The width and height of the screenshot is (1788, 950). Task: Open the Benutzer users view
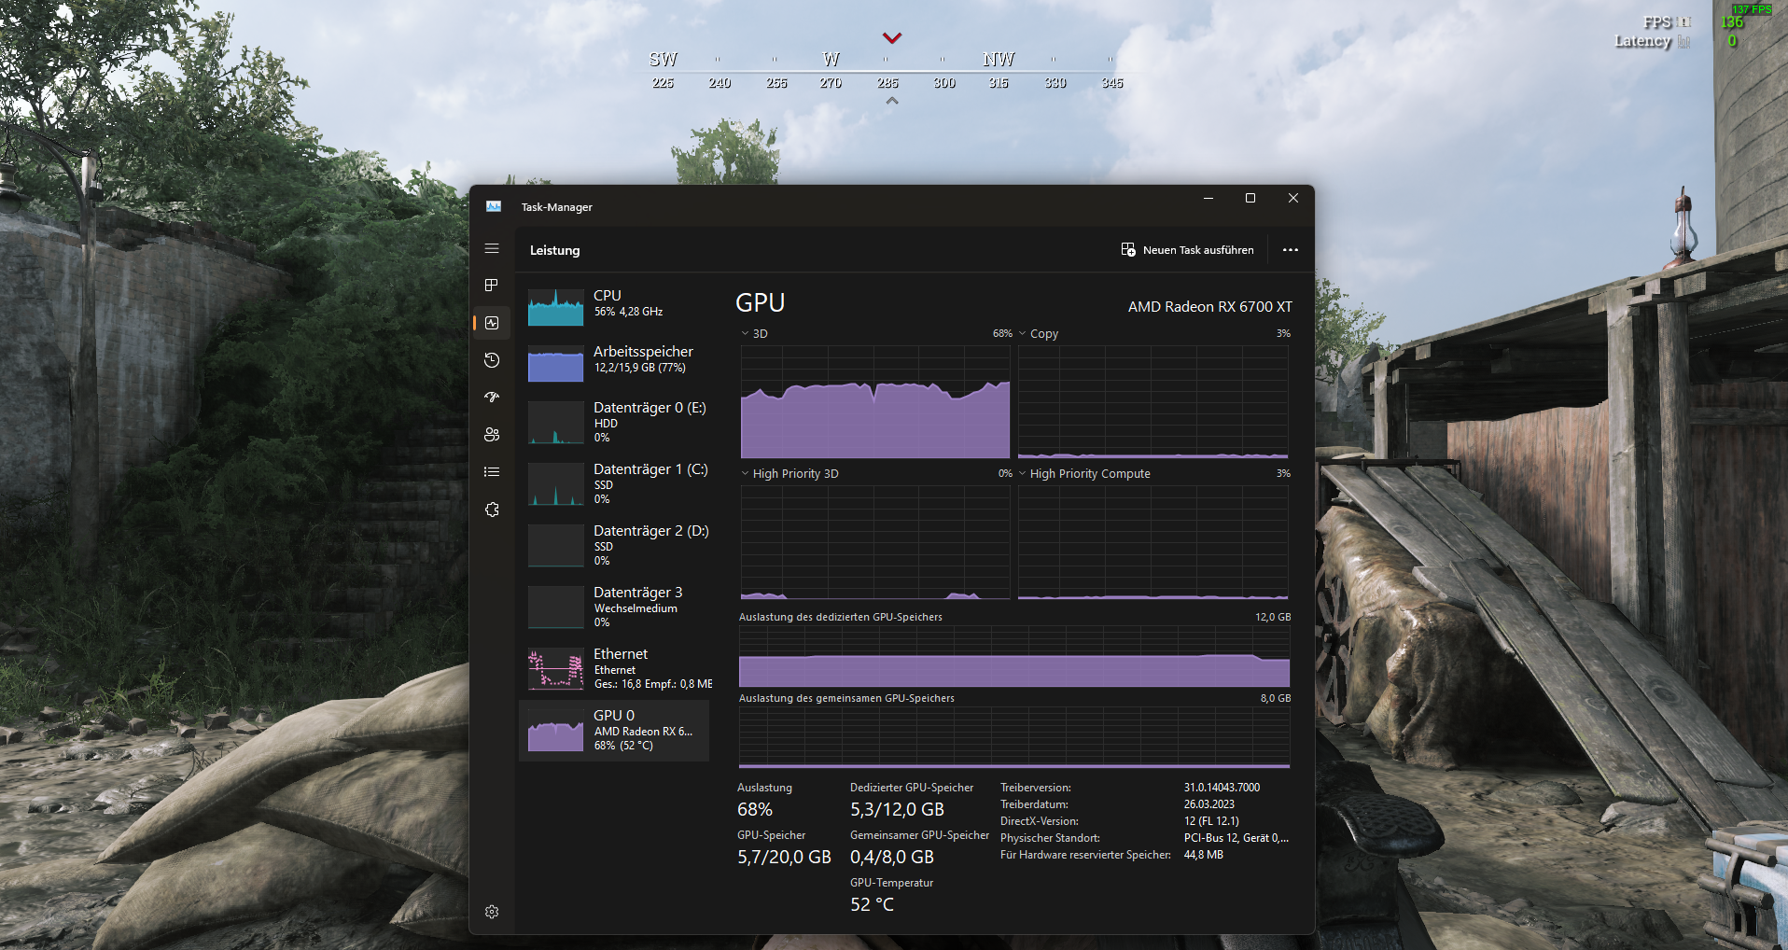click(492, 434)
